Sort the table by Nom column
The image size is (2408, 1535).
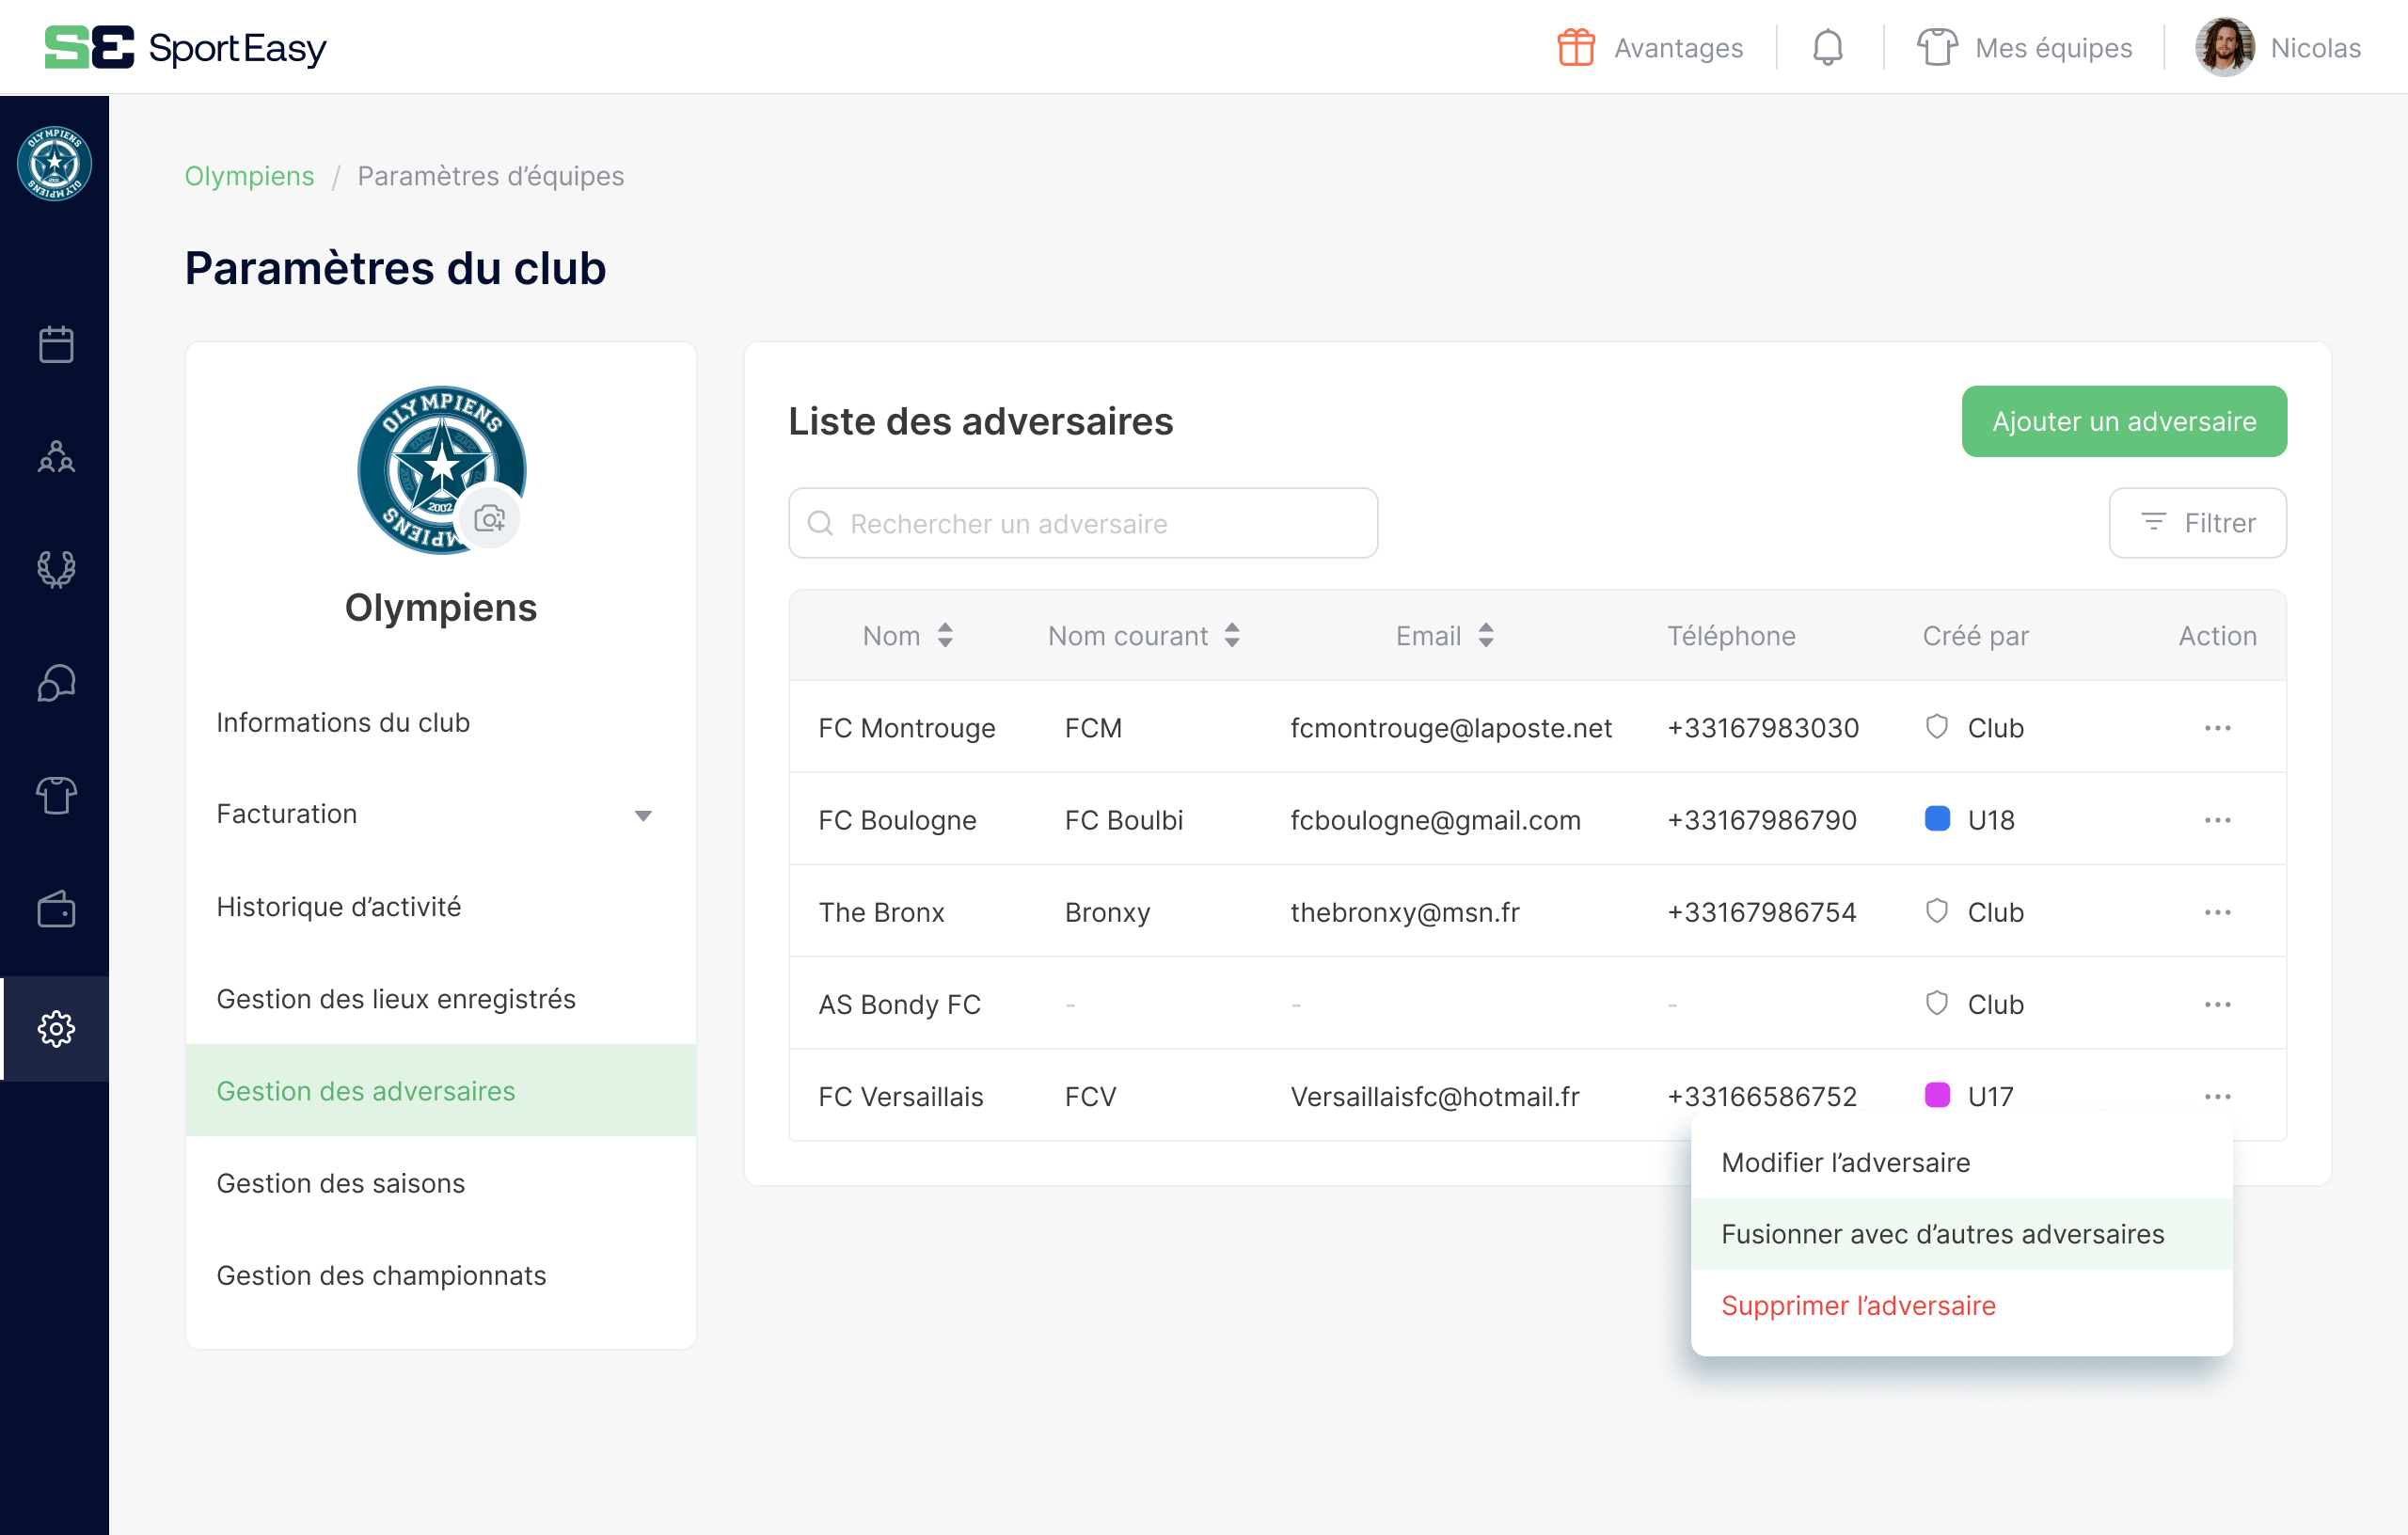point(945,635)
